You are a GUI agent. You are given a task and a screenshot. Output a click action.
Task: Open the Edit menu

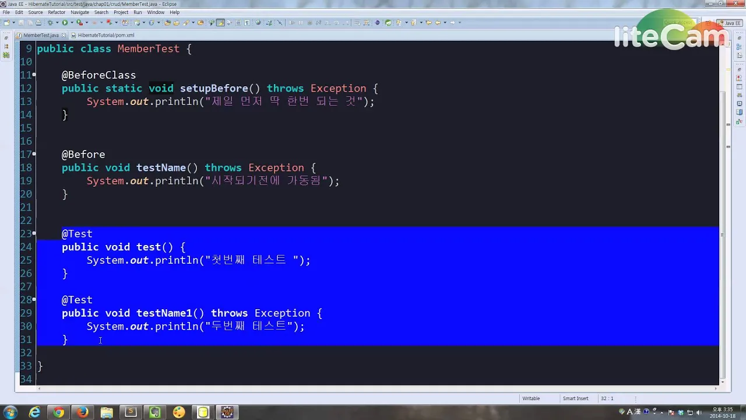pos(19,12)
